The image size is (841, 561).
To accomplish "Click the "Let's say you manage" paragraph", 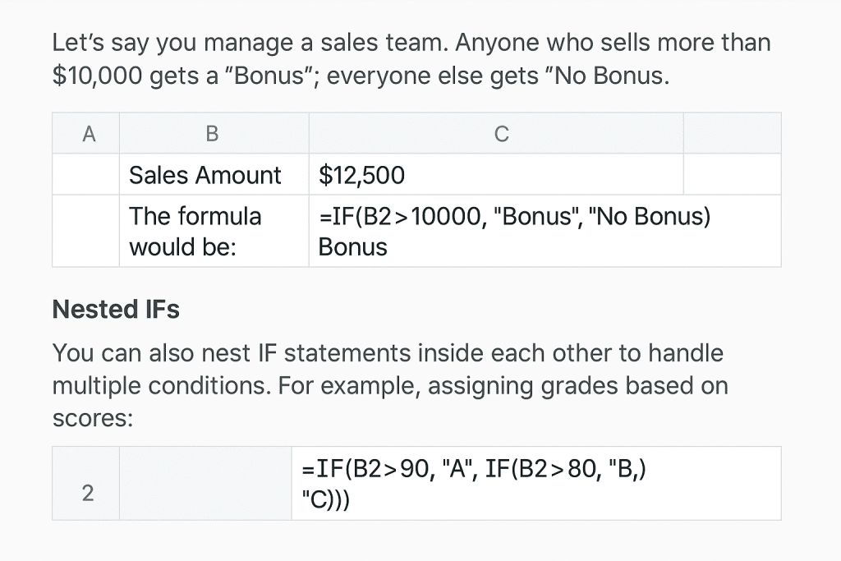I will point(411,59).
